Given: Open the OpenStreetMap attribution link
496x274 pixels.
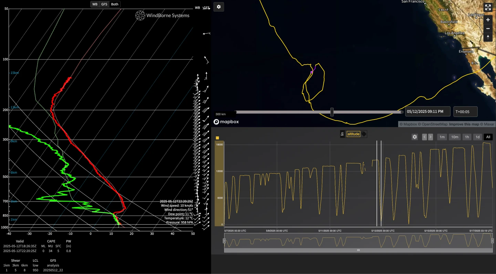Looking at the screenshot, I should point(433,124).
